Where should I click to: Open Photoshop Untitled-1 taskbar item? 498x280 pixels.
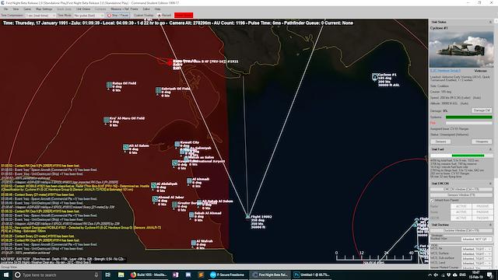(311, 275)
